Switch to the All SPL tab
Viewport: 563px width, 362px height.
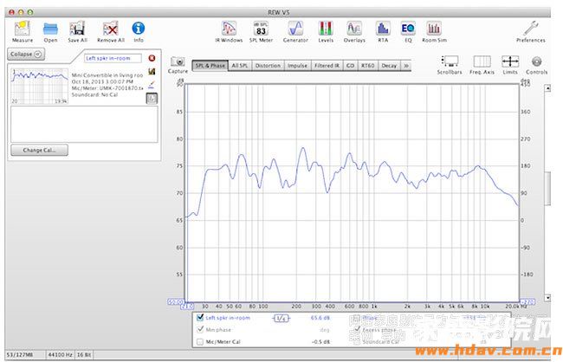click(x=240, y=66)
